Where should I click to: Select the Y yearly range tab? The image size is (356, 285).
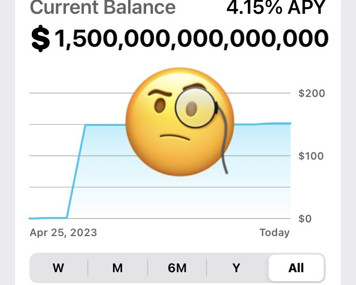236,268
